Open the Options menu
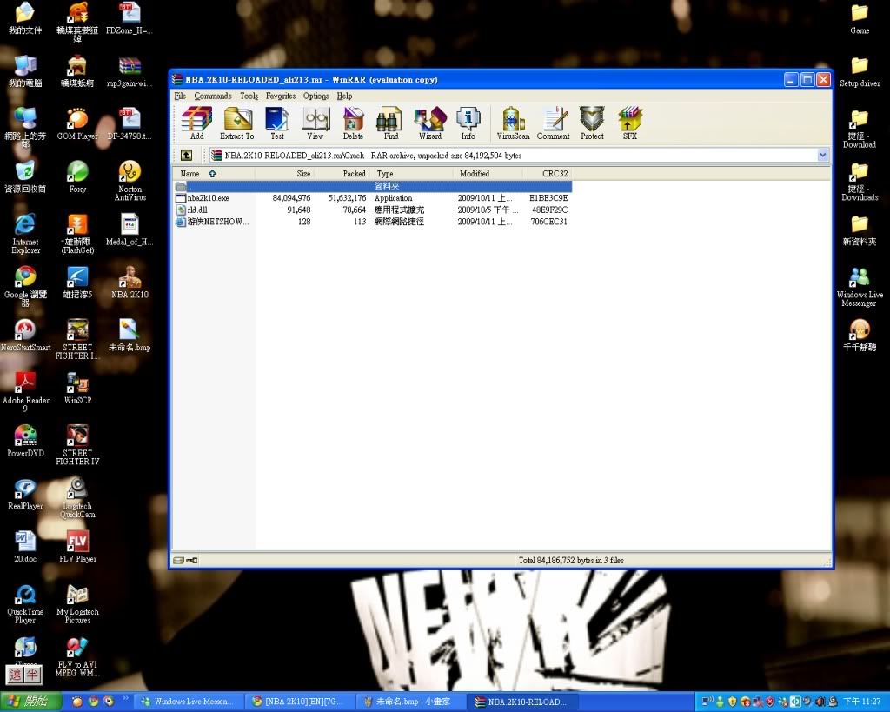The image size is (890, 712). click(x=315, y=96)
